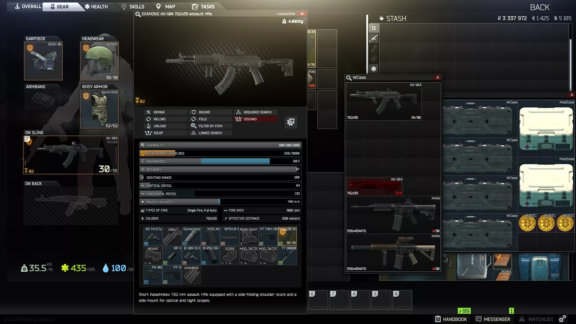Click the red highlighted AK-104 in WCase
576x324 pixels.
374,186
